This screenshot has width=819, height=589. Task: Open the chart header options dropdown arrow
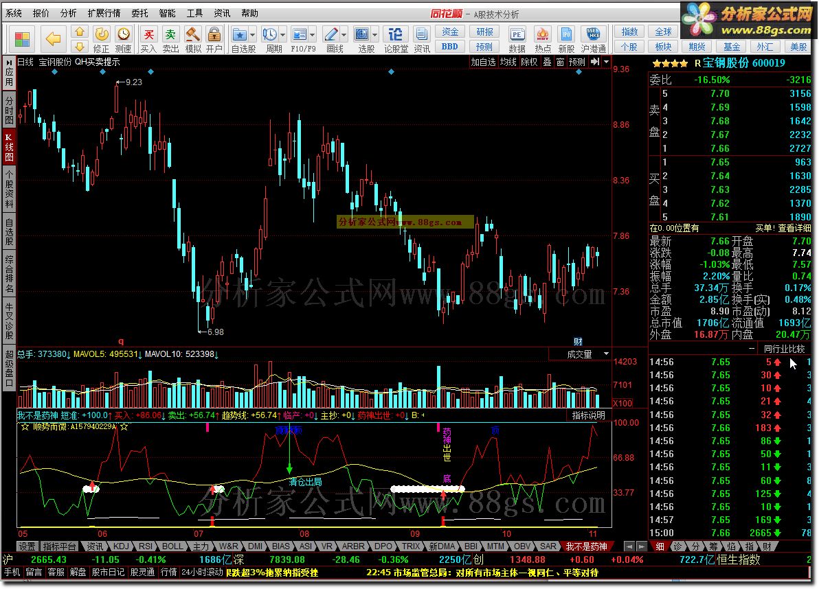click(607, 62)
